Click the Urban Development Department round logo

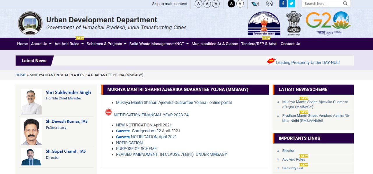click(30, 23)
